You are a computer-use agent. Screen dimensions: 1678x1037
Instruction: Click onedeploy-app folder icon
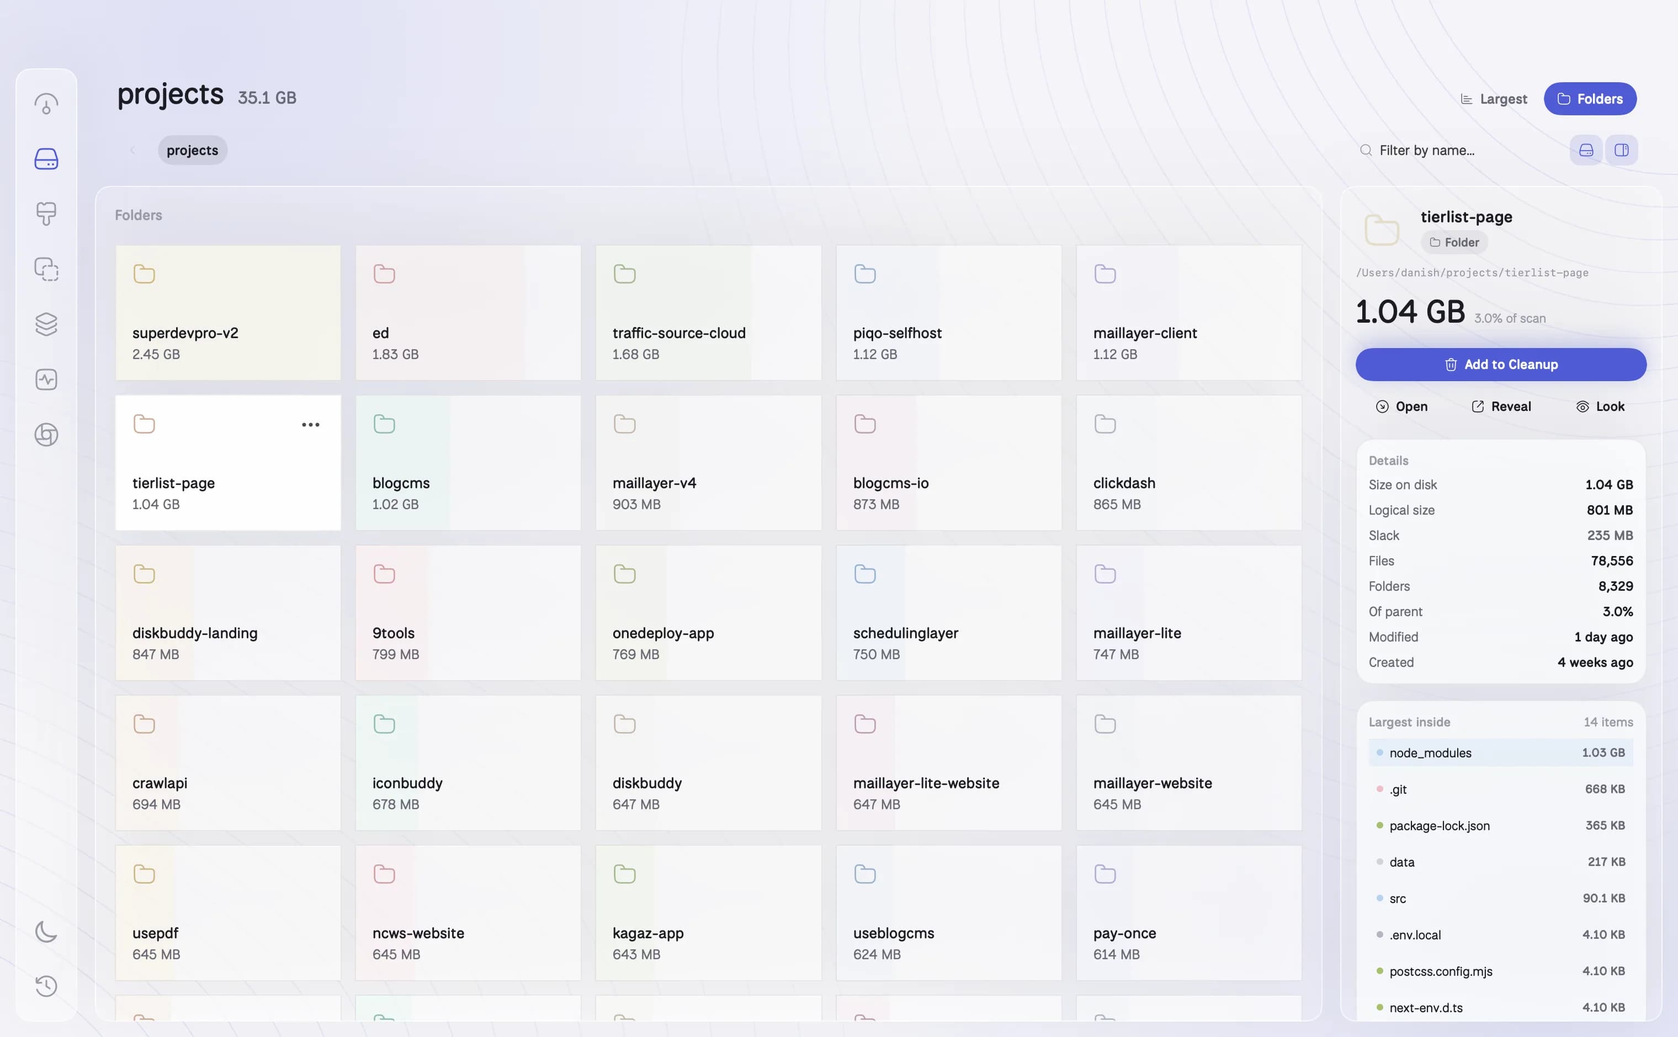point(624,574)
